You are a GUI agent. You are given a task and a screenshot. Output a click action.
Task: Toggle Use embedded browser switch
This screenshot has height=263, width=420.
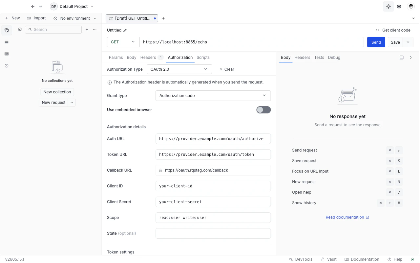(263, 110)
